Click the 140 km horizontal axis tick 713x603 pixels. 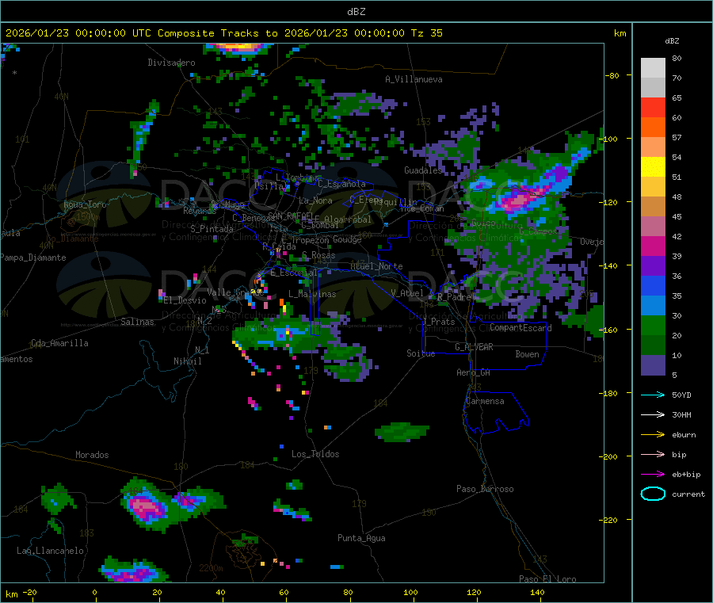pyautogui.click(x=537, y=592)
